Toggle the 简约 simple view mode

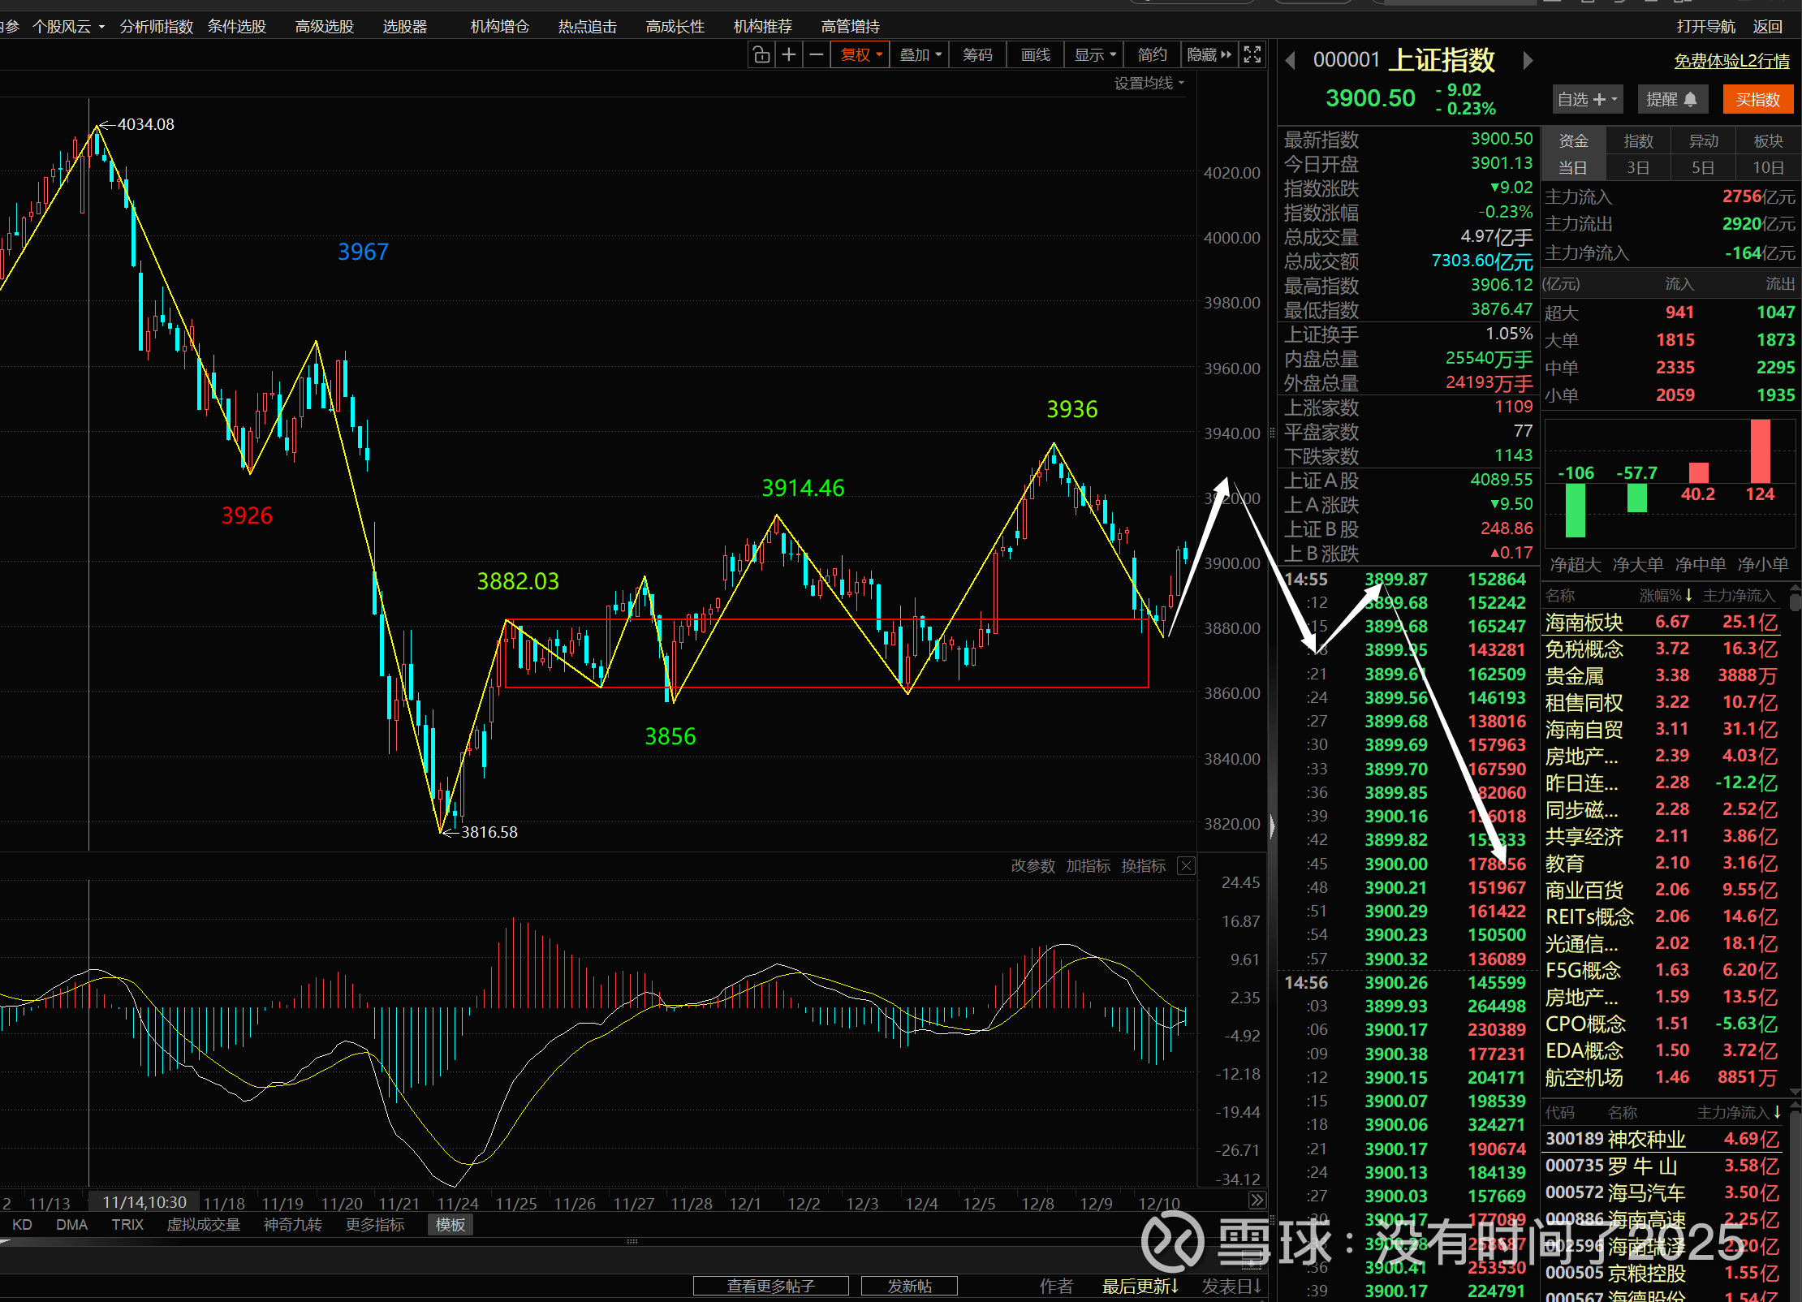click(x=1152, y=55)
